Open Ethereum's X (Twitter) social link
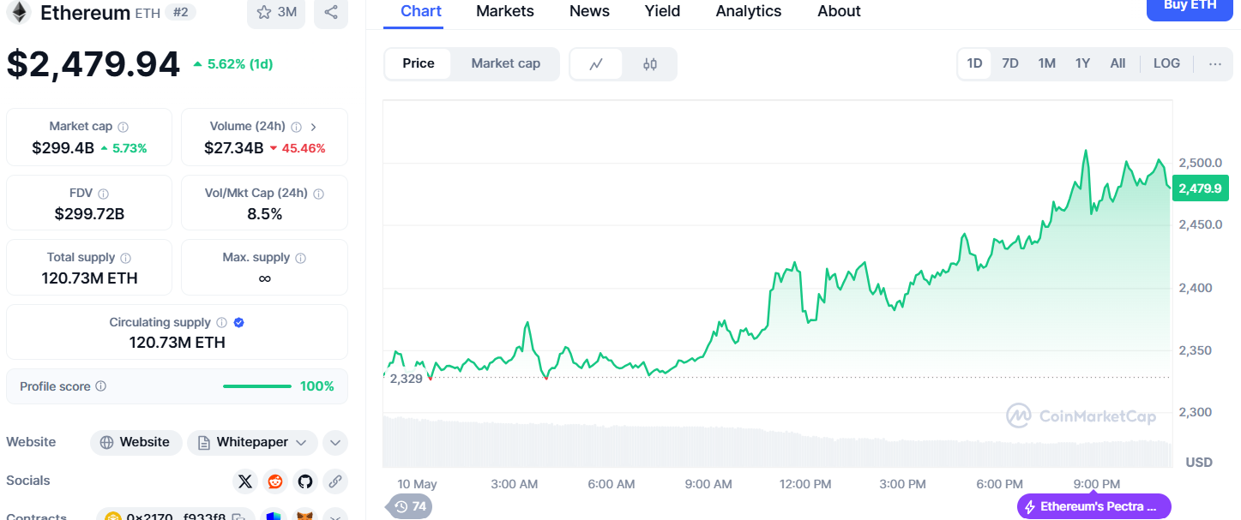This screenshot has height=520, width=1241. click(x=245, y=481)
